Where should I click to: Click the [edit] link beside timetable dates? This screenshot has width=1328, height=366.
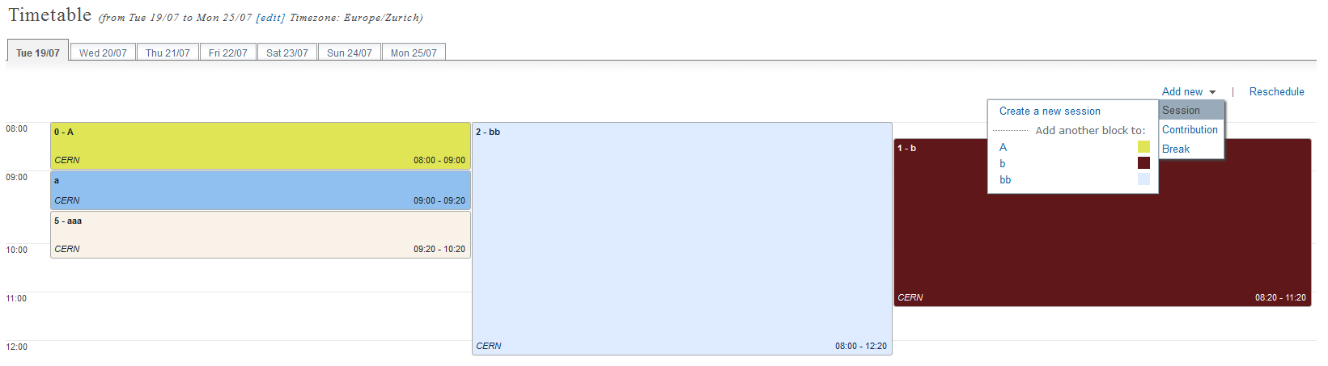coord(270,18)
